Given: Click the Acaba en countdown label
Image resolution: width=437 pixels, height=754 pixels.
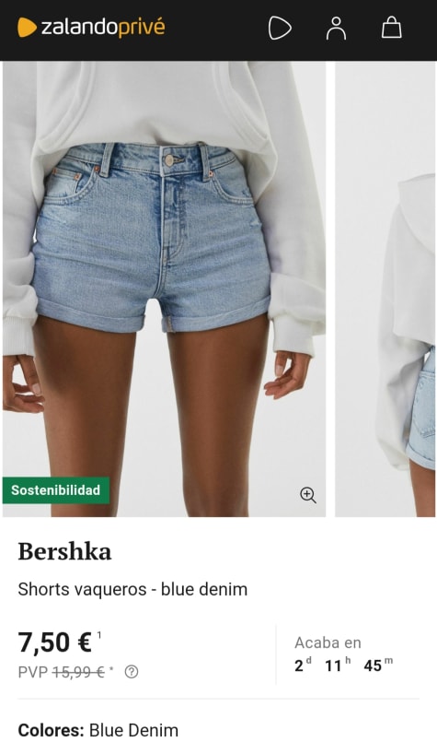Looking at the screenshot, I should 328,642.
